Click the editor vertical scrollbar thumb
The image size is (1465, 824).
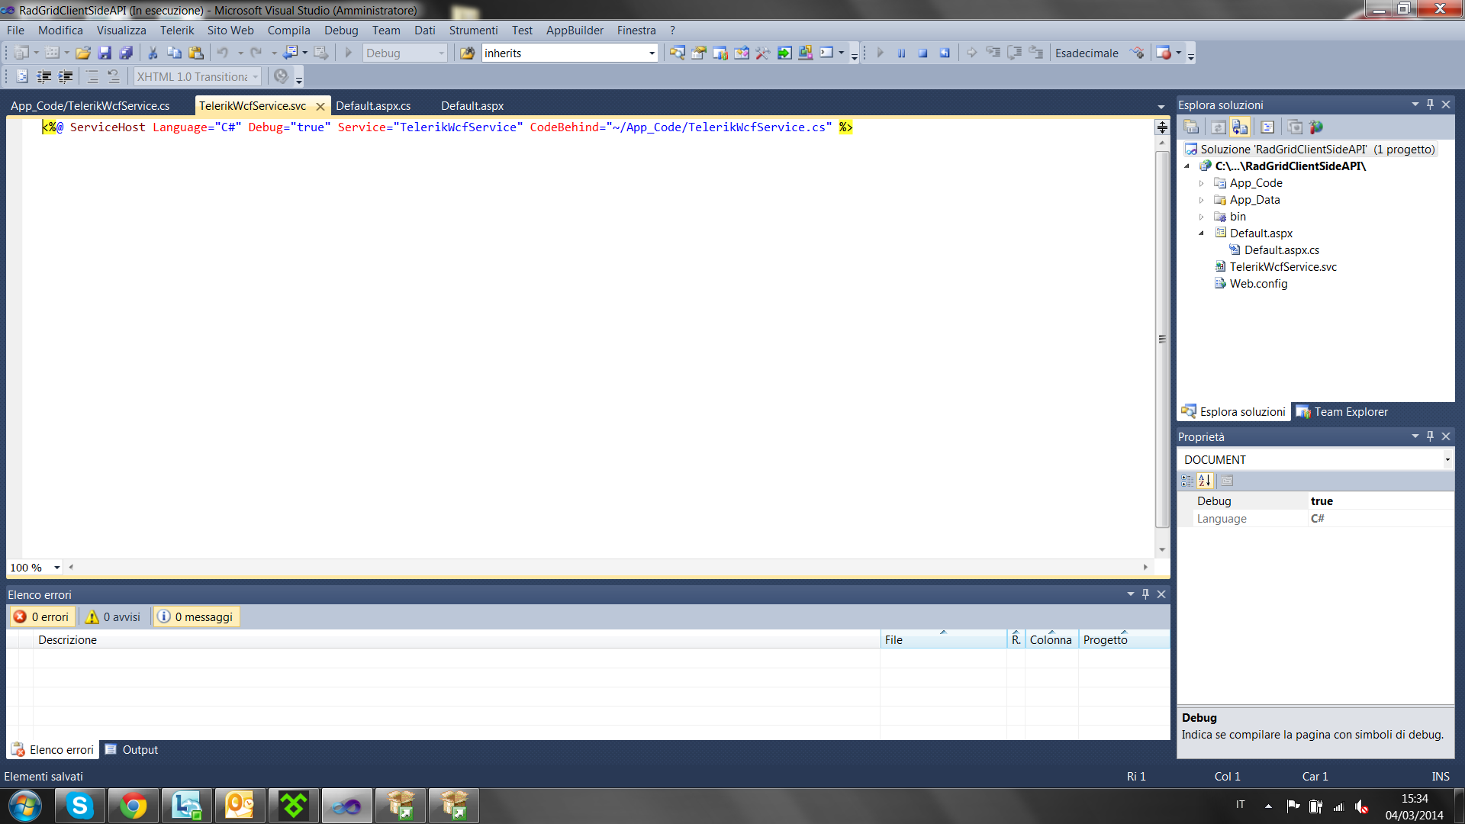tap(1162, 340)
